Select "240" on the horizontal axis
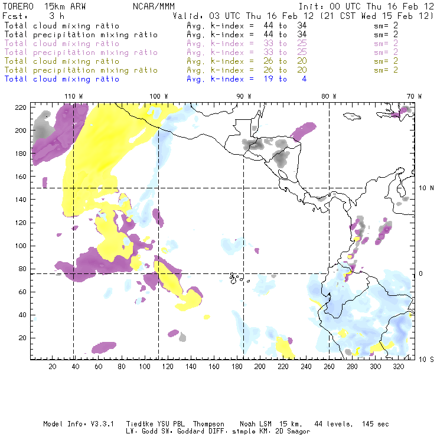This screenshot has width=437, height=437. 306,367
